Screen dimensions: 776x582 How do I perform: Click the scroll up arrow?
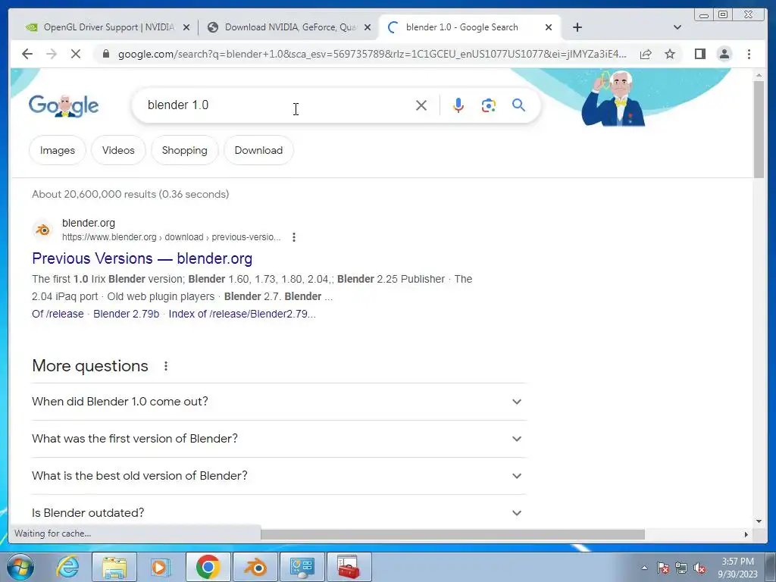click(x=759, y=75)
